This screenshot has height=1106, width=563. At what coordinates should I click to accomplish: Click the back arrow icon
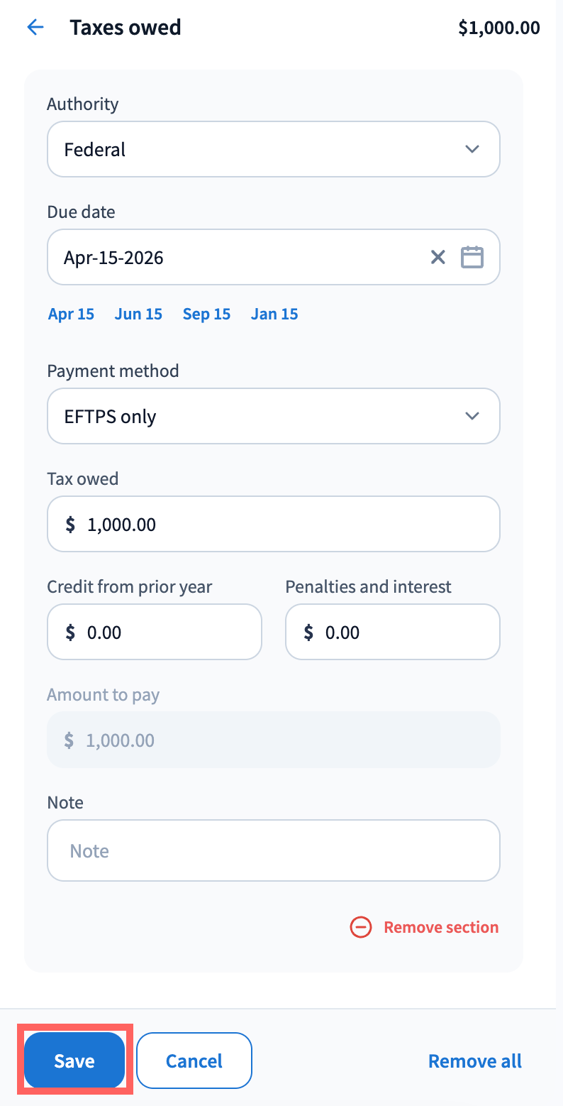35,28
